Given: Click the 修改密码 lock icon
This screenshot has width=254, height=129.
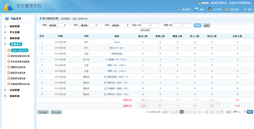Looking at the screenshot, I should pyautogui.click(x=227, y=9).
